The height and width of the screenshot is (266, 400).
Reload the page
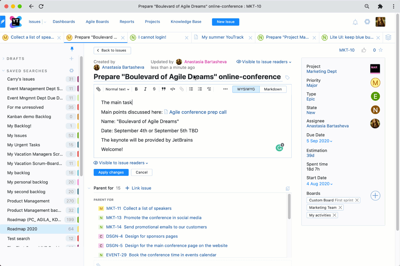click(41, 6)
